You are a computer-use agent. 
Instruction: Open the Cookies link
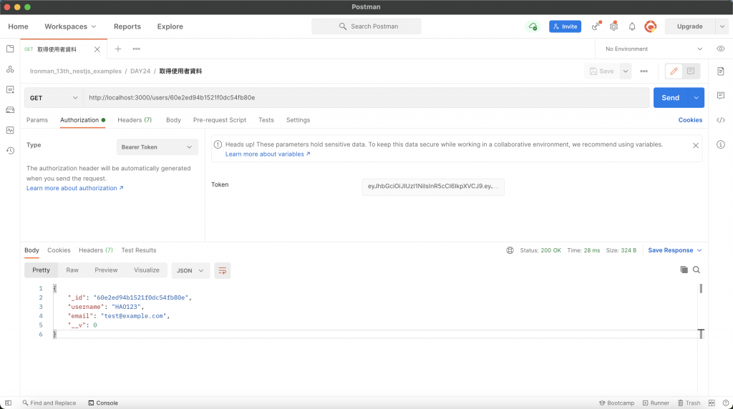[x=690, y=120]
